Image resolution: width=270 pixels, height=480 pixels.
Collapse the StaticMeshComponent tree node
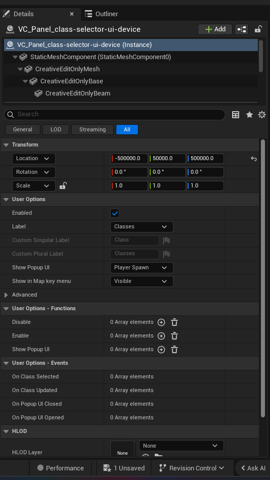pyautogui.click(x=15, y=57)
